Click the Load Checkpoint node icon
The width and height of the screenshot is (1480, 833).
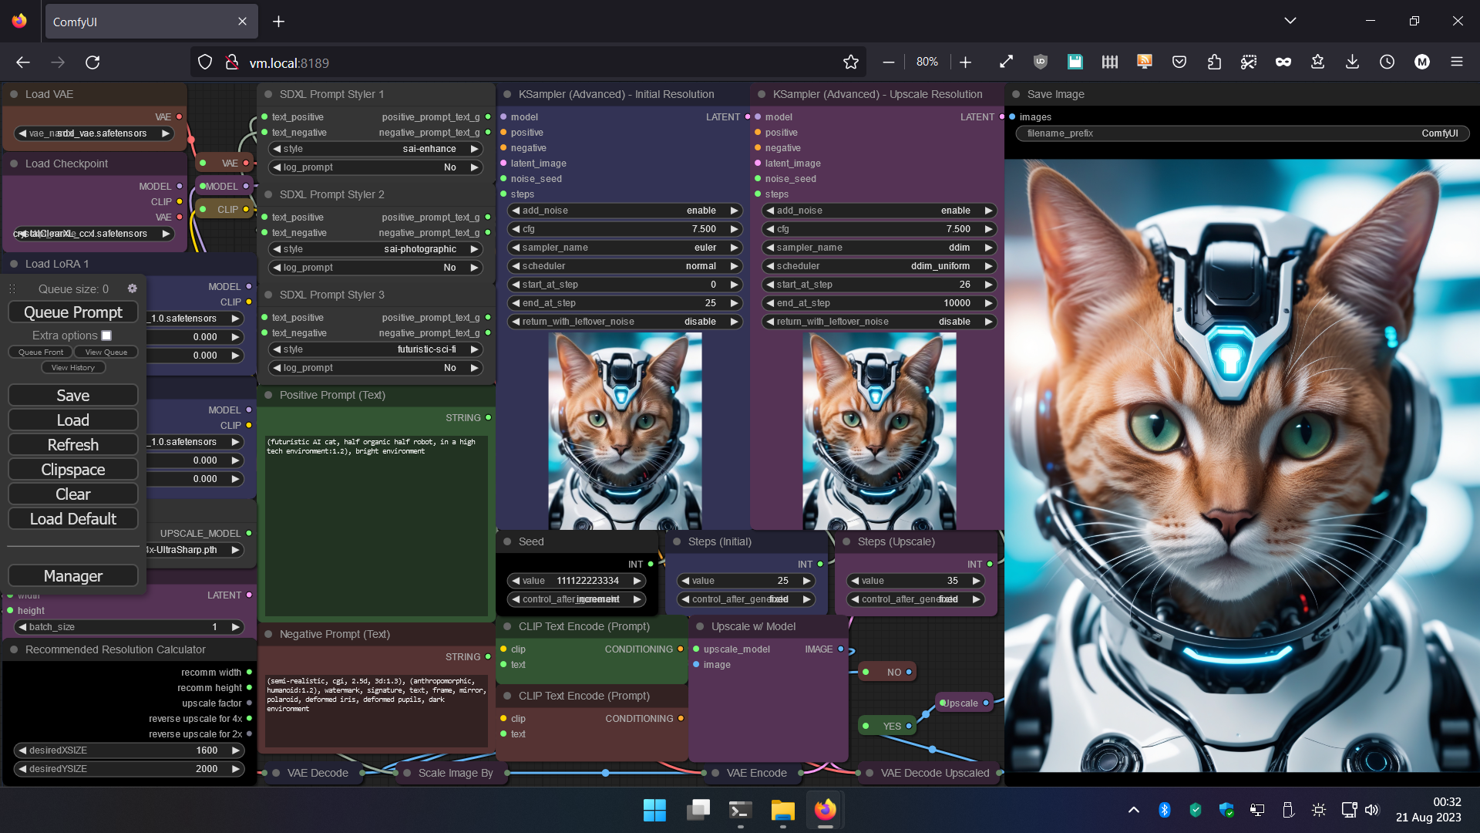13,163
